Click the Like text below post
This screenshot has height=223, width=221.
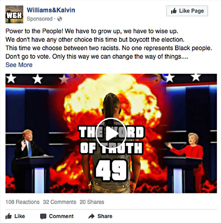(20, 216)
